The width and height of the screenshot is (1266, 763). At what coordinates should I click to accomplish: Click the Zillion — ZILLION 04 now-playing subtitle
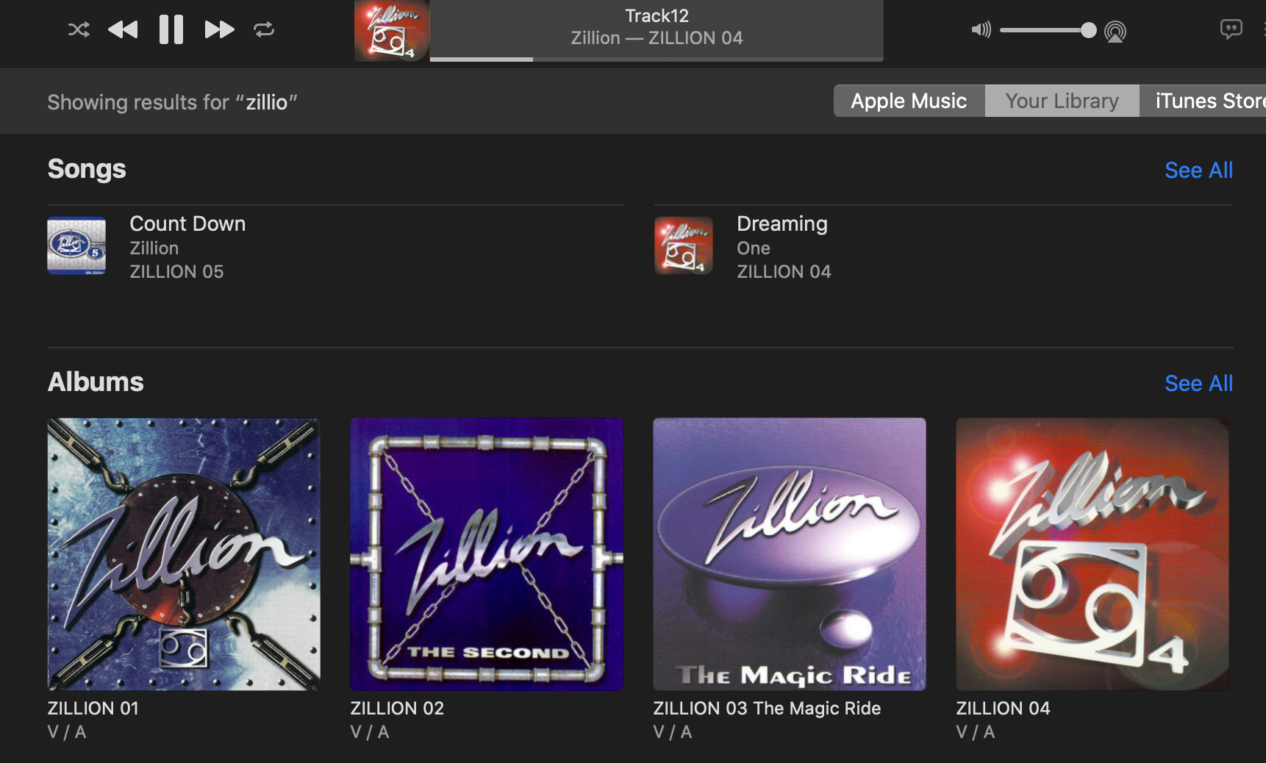click(657, 37)
